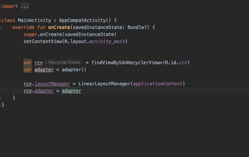The height and width of the screenshot is (157, 249).
Task: Place cursor on the "MainActivity" class name
Action: pos(34,20)
